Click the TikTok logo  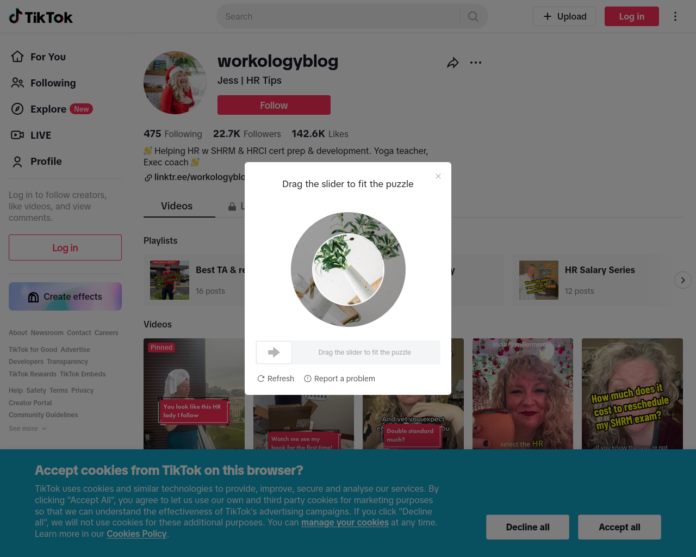pyautogui.click(x=41, y=16)
